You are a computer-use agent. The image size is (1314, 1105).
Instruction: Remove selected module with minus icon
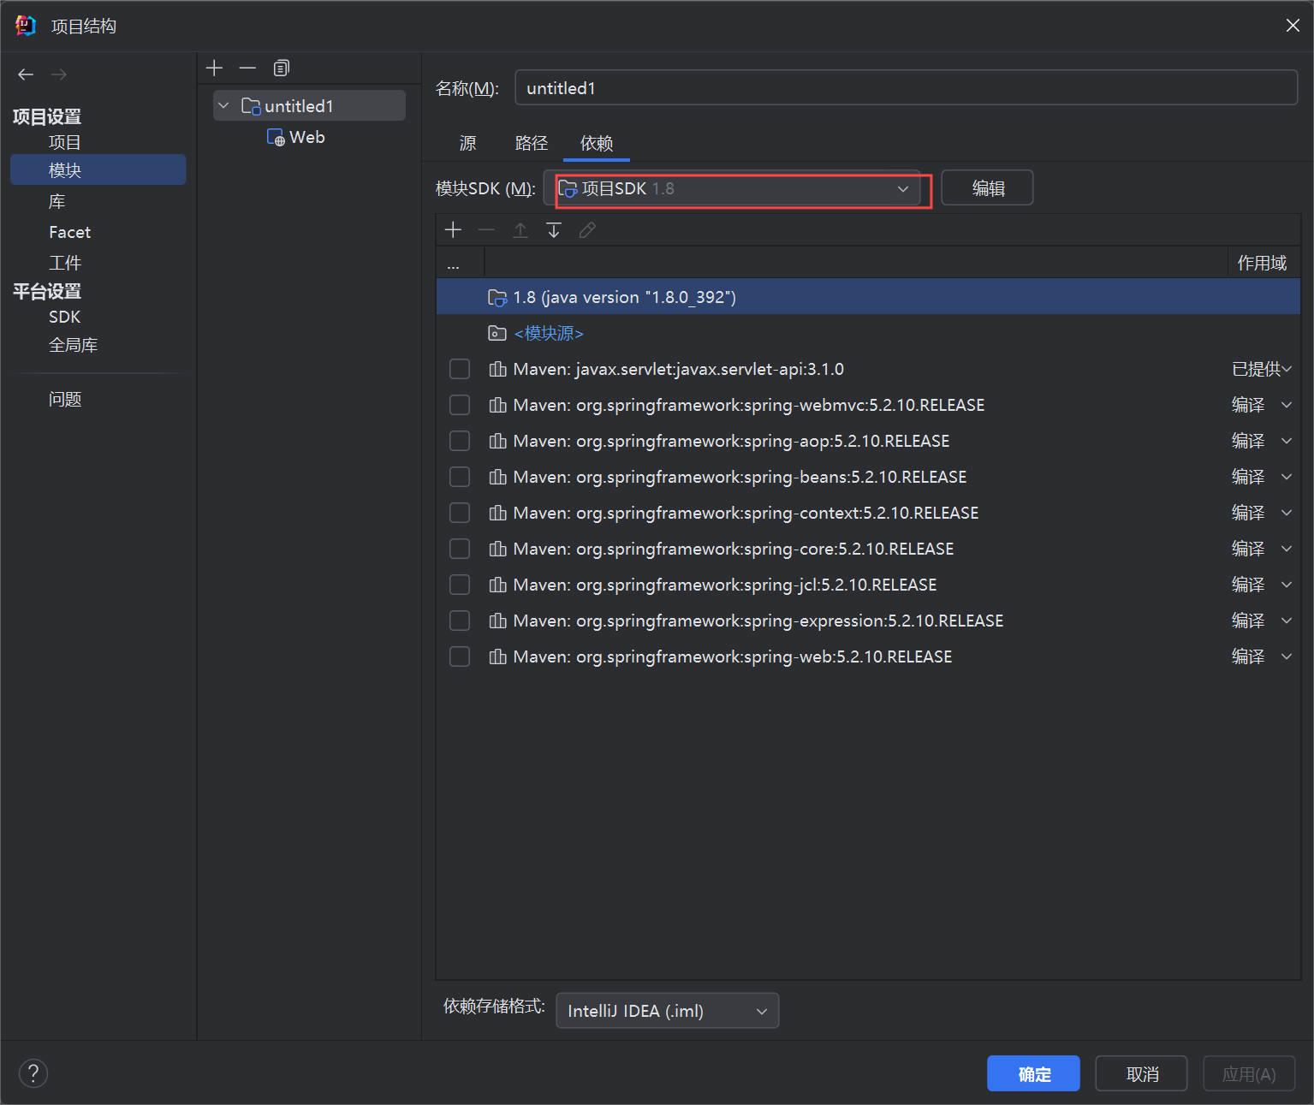[247, 68]
